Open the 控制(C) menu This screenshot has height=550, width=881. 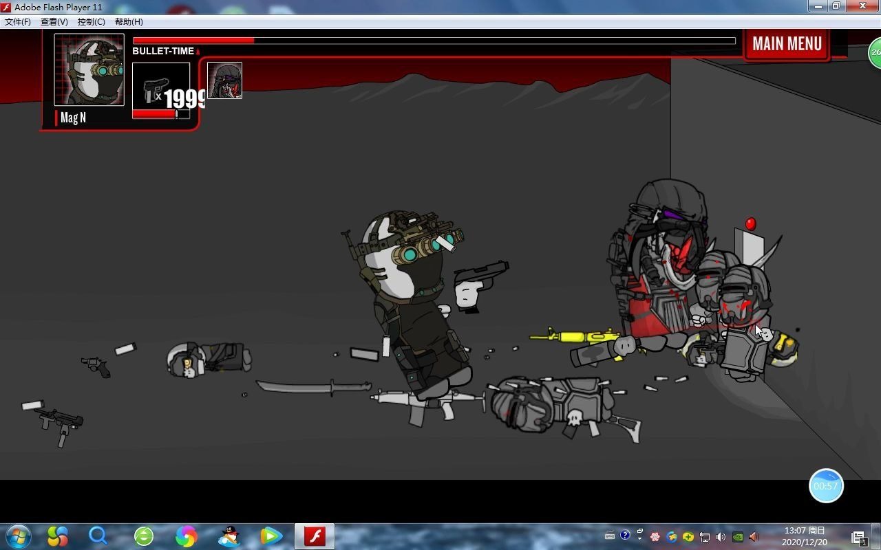pyautogui.click(x=92, y=22)
